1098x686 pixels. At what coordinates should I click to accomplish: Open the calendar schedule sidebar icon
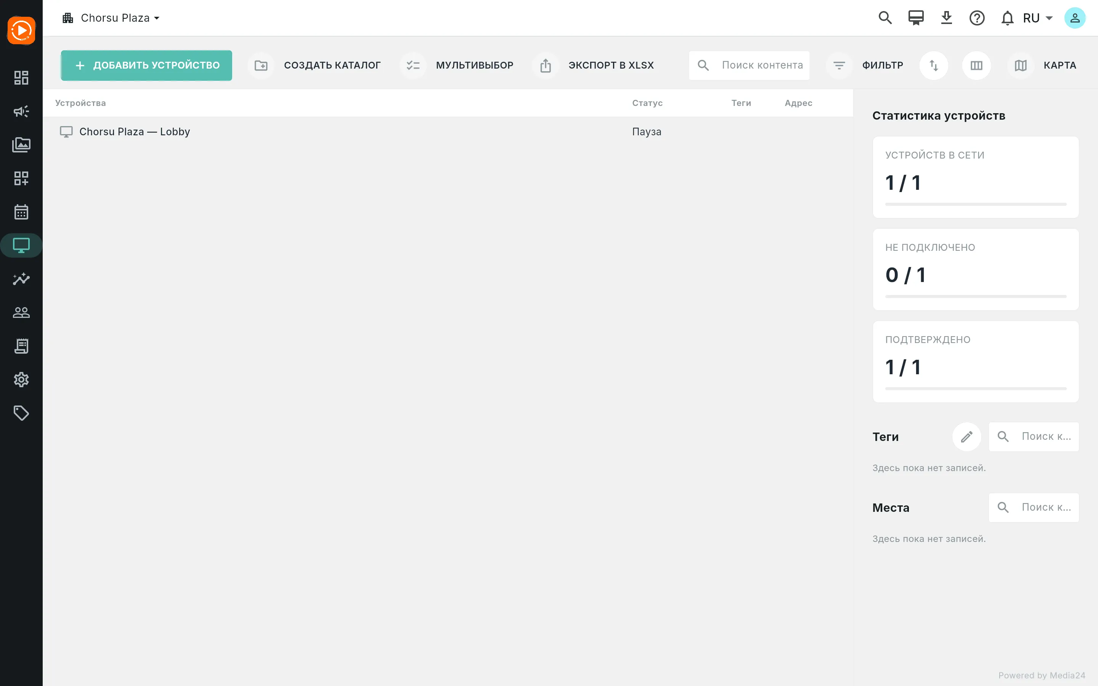(21, 212)
